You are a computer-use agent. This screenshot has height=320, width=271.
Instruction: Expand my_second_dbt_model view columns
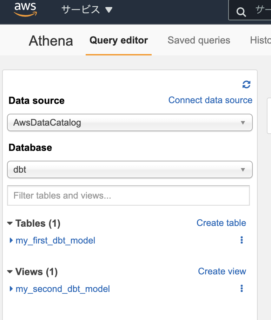(11, 289)
